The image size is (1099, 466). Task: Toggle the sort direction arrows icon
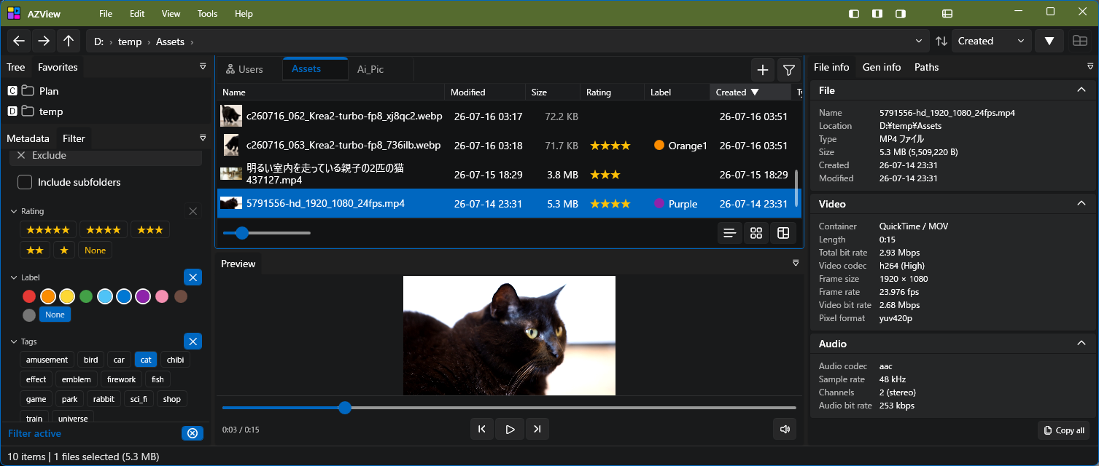[x=941, y=42]
